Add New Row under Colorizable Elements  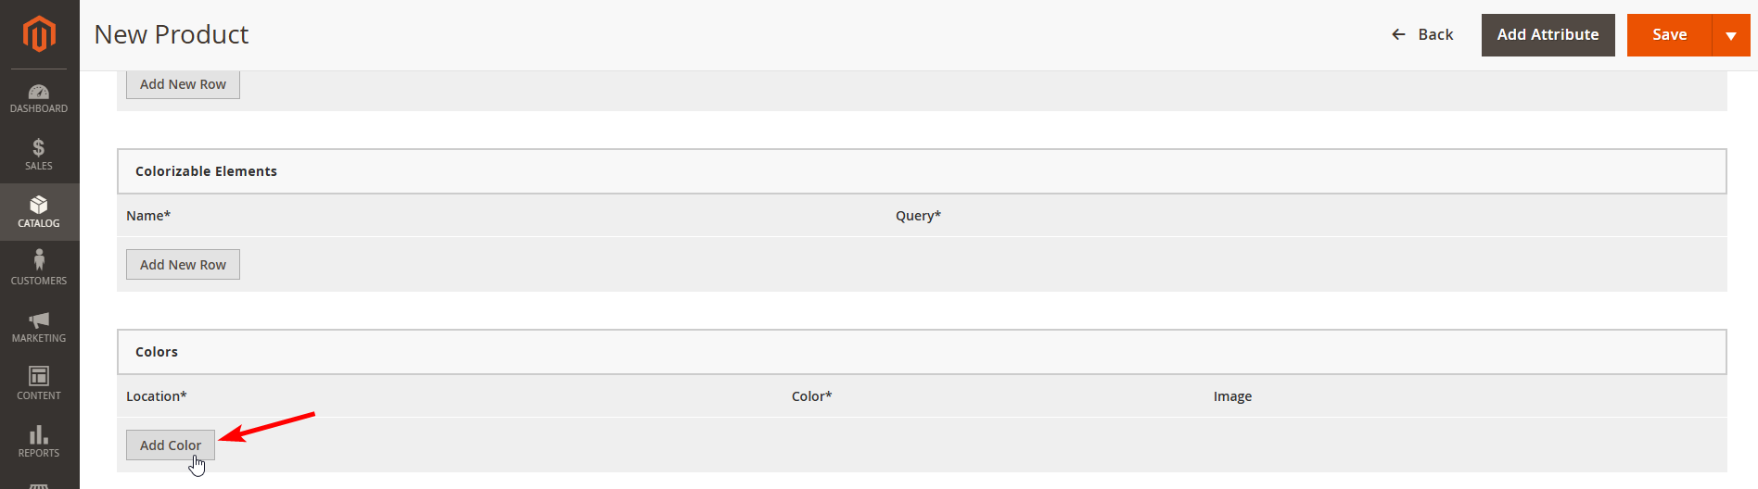pos(183,265)
